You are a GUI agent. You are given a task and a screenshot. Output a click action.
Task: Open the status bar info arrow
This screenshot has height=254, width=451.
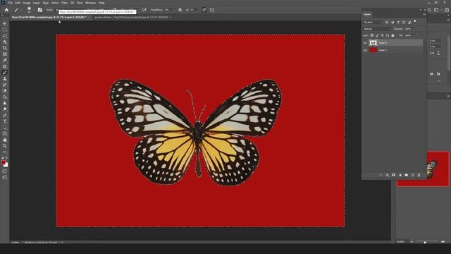[x=62, y=243]
